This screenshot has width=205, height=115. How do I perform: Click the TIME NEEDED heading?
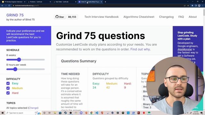coord(70,74)
